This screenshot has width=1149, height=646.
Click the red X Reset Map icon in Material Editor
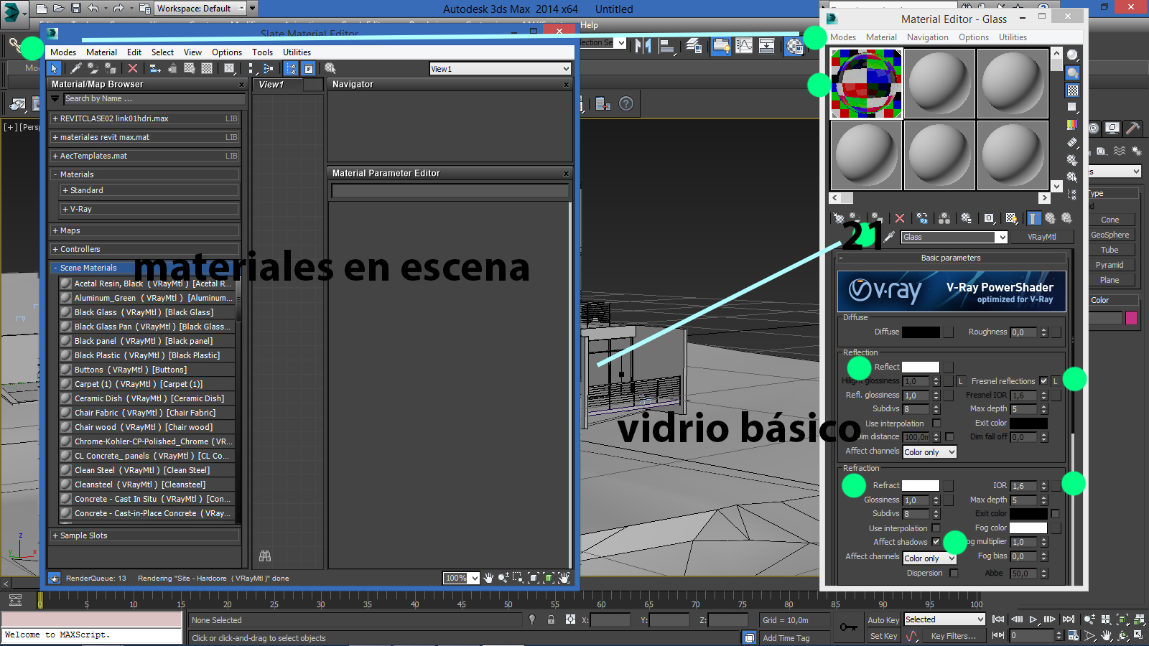(x=900, y=218)
